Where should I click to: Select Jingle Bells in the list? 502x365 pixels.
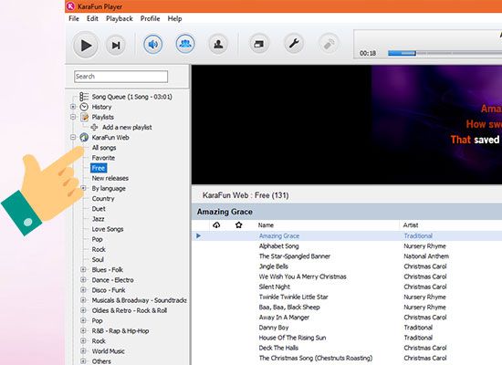(274, 266)
